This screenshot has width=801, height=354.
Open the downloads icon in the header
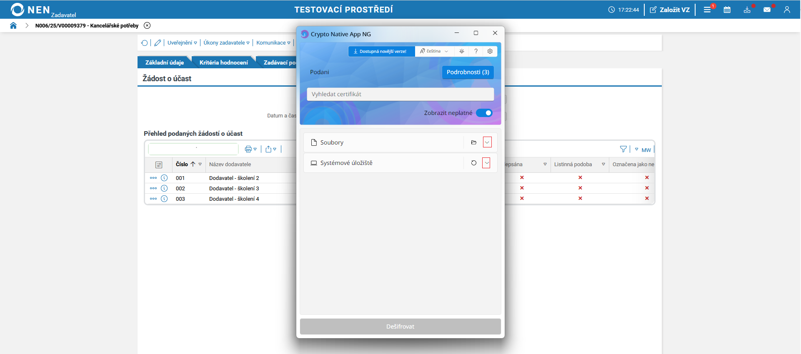(x=747, y=10)
